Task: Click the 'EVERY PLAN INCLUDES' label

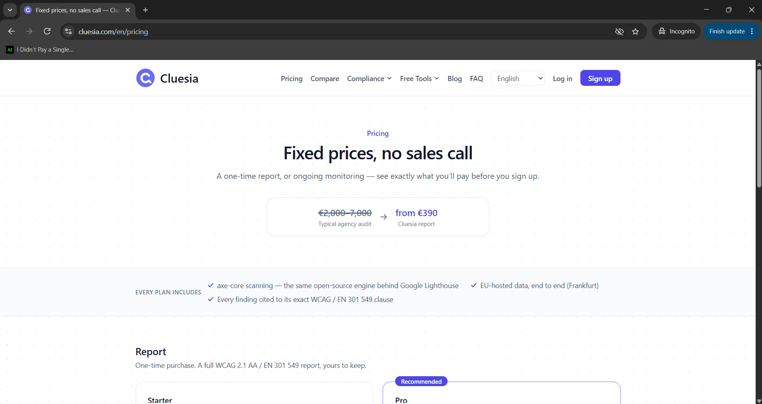Action: (168, 292)
